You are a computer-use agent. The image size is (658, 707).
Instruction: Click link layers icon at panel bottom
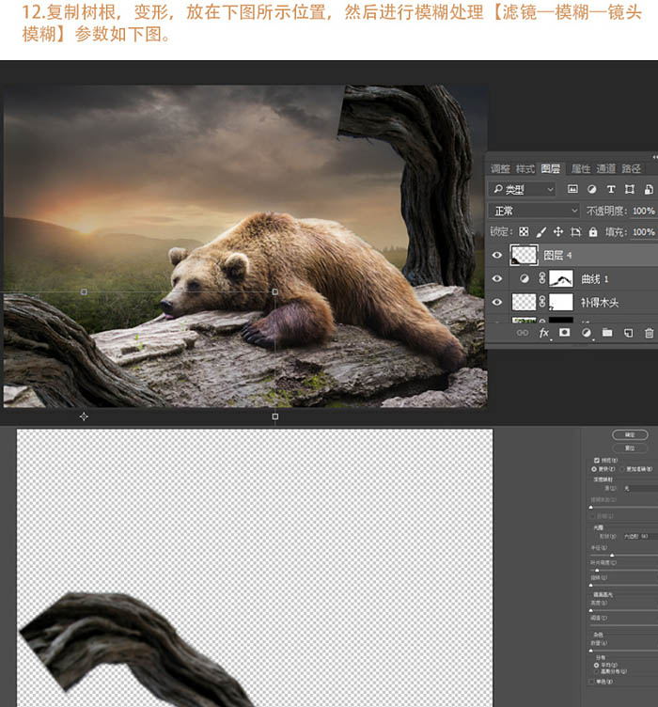click(x=522, y=333)
